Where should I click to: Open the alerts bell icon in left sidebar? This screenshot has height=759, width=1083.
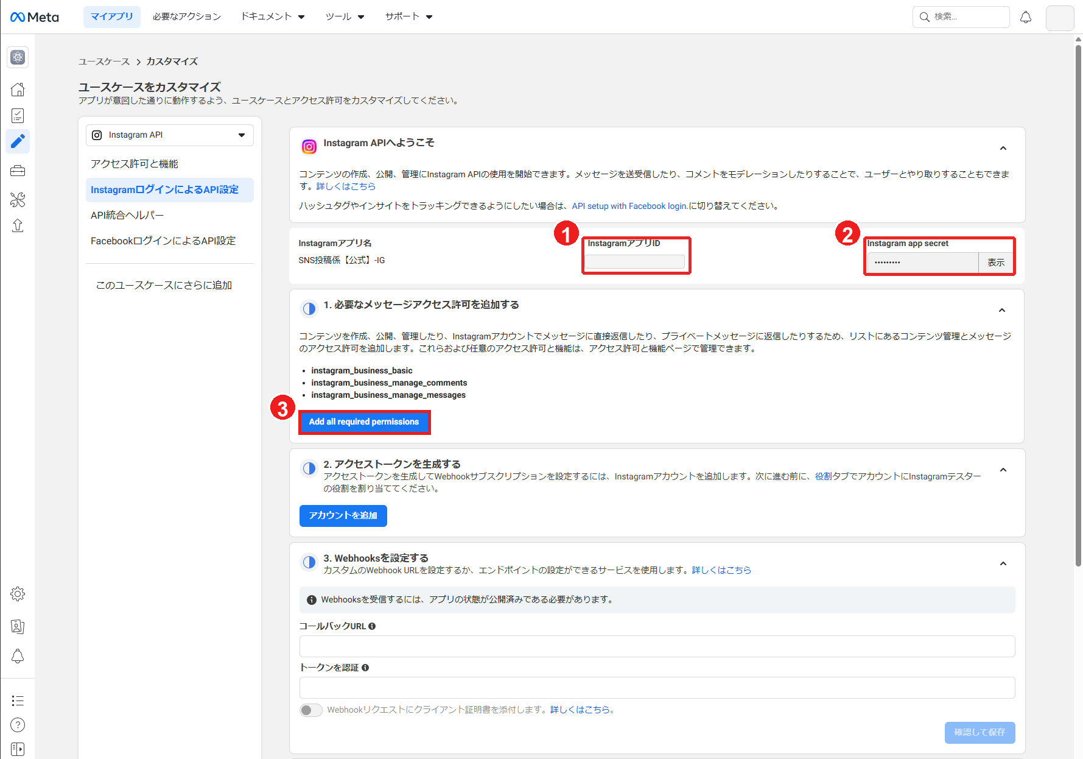18,656
